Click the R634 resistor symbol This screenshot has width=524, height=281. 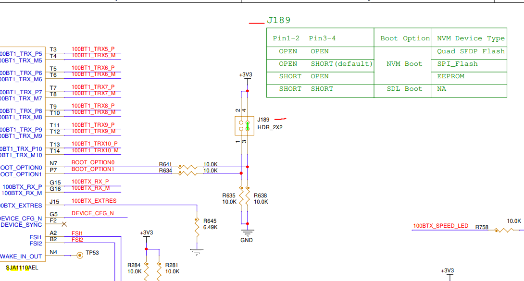[x=187, y=173]
